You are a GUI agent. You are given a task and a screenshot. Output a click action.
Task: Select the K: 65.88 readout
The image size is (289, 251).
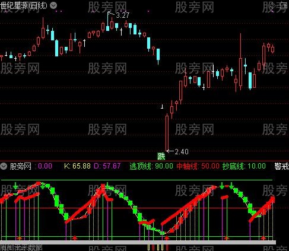(77, 166)
